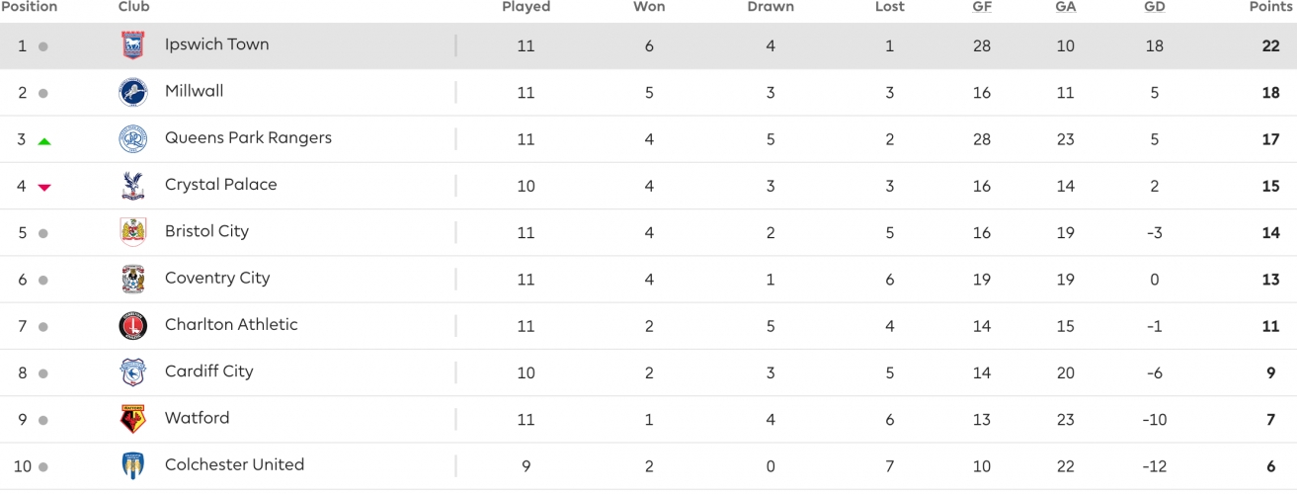Image resolution: width=1297 pixels, height=494 pixels.
Task: Click the Colchester United club badge
Action: pyautogui.click(x=132, y=466)
